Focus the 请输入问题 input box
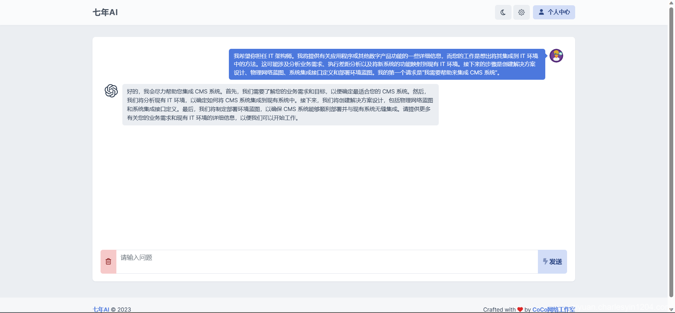The width and height of the screenshot is (675, 313). click(x=327, y=262)
